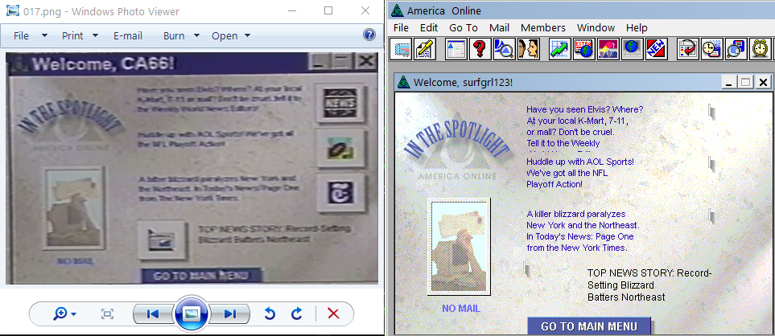The width and height of the screenshot is (775, 336).
Task: Click 'Huddle up with AOL Sports!' text in AOL
Action: (579, 173)
